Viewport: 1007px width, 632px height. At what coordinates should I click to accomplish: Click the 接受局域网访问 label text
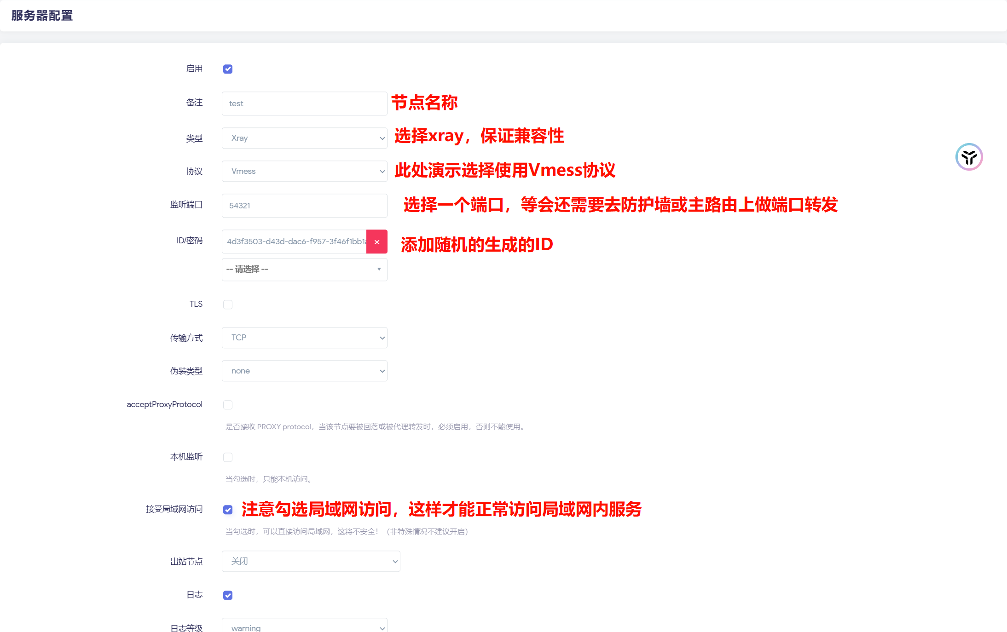coord(174,509)
